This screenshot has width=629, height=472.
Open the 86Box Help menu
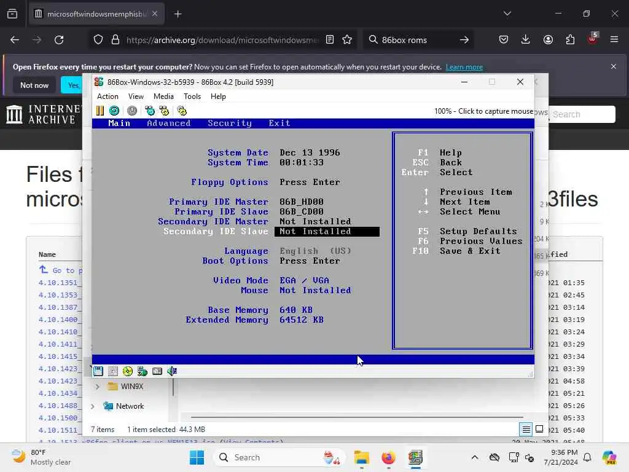(x=218, y=96)
